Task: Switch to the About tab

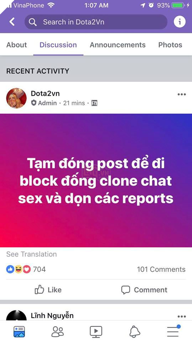Action: click(17, 45)
